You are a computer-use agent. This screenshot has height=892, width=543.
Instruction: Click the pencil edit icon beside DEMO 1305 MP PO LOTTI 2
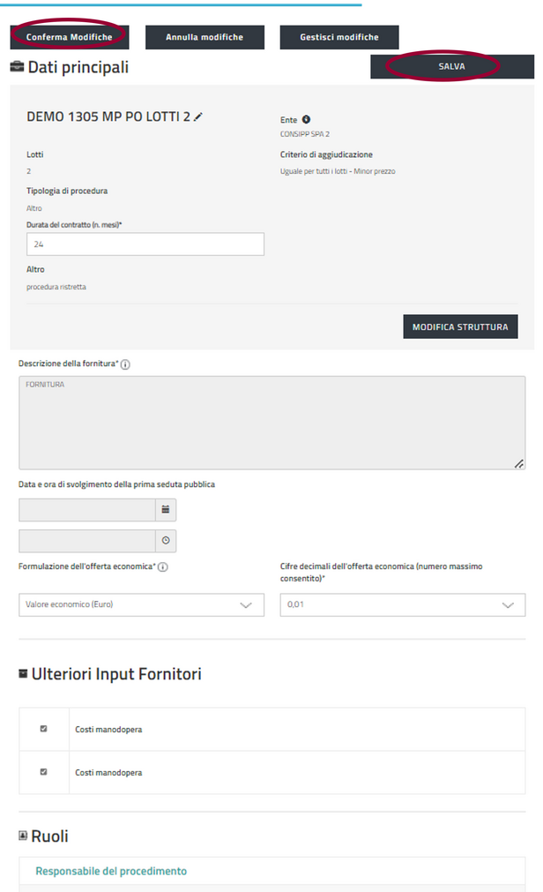pyautogui.click(x=197, y=117)
